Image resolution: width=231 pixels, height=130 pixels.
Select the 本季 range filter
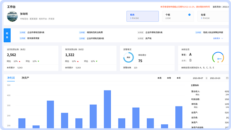pyautogui.click(x=169, y=78)
